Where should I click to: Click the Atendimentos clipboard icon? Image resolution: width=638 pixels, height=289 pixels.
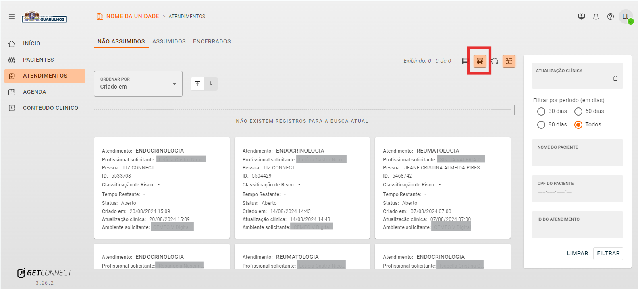[12, 76]
